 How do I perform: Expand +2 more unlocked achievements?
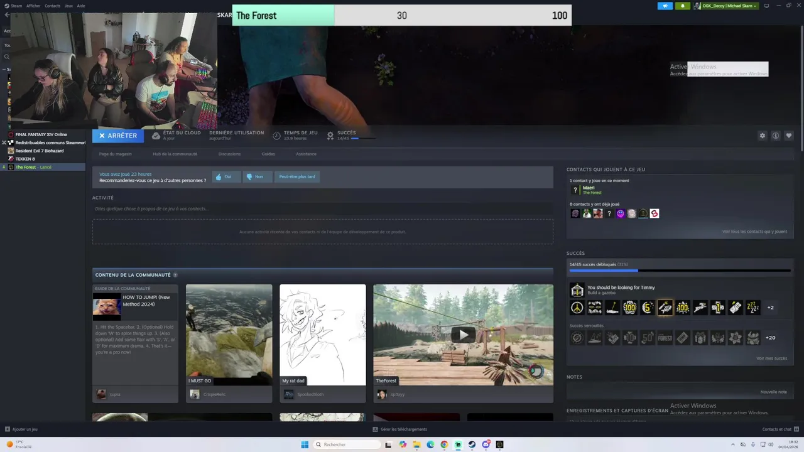coord(770,308)
